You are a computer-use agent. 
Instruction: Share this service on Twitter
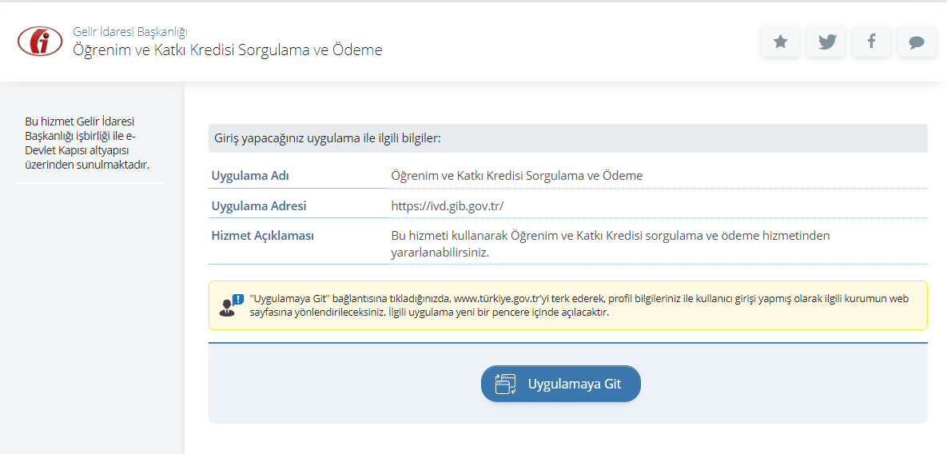pos(826,42)
